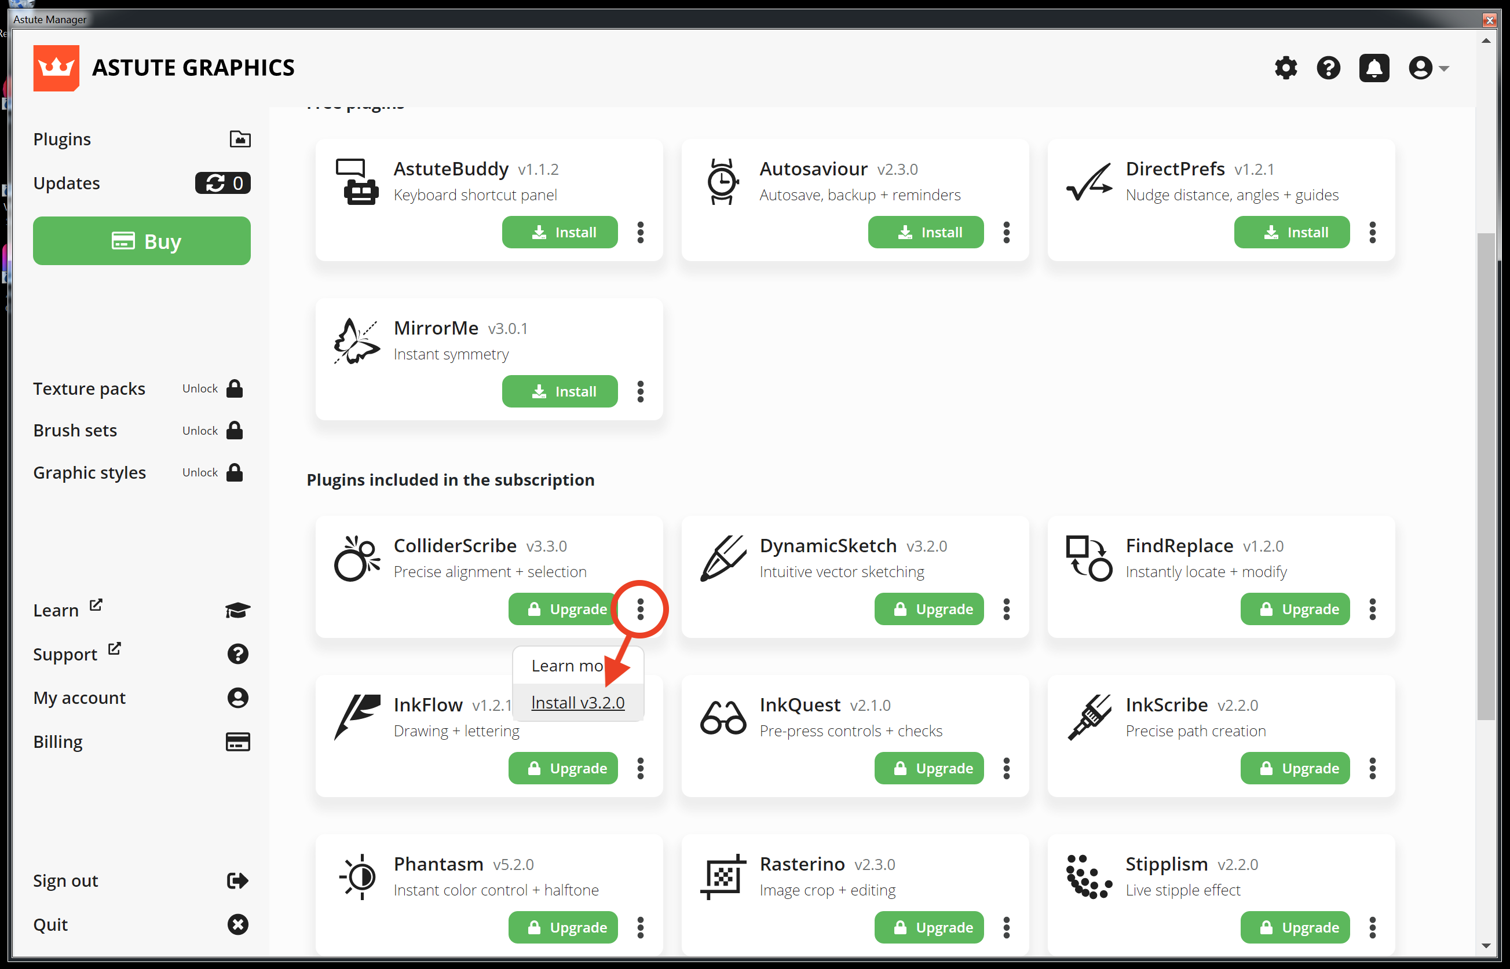Image resolution: width=1510 pixels, height=969 pixels.
Task: Open notifications bell icon
Action: coord(1373,68)
